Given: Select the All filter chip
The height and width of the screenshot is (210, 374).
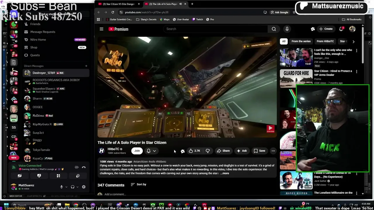Looking at the screenshot, I should click(284, 41).
